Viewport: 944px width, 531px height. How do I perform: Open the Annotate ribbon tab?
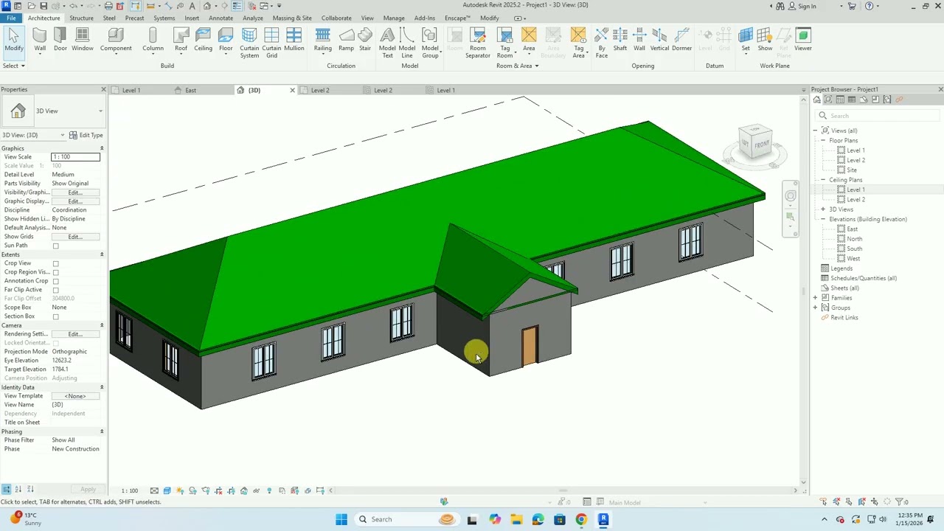coord(221,18)
